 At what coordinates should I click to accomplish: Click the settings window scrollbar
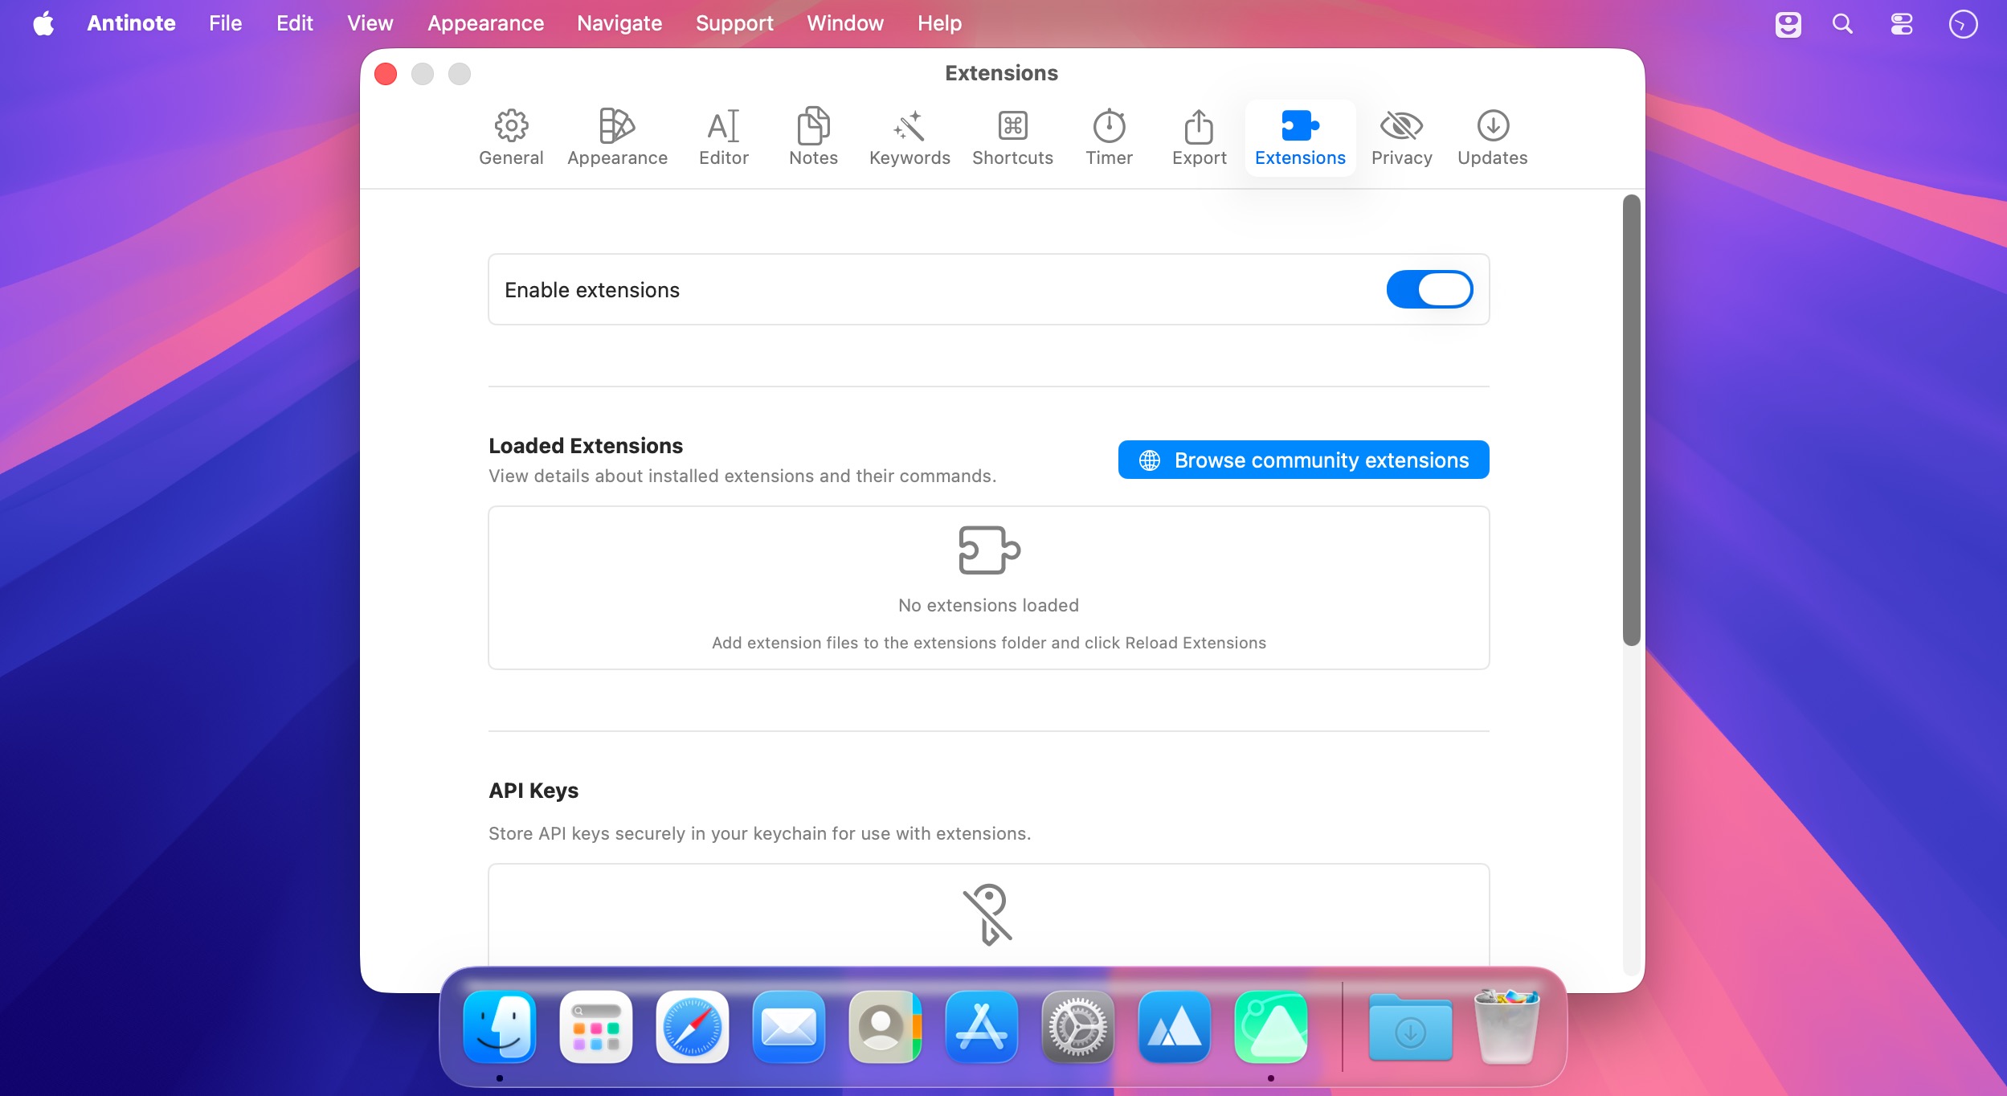click(x=1631, y=420)
